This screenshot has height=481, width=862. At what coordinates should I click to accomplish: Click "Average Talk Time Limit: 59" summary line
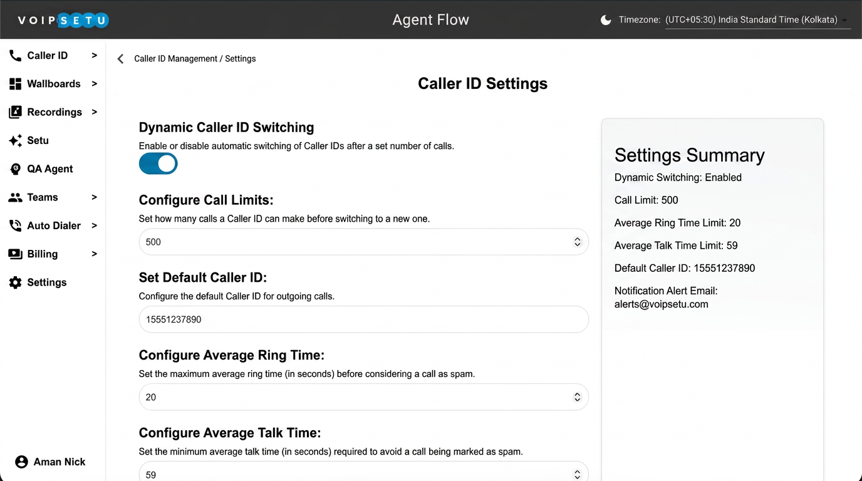point(676,246)
